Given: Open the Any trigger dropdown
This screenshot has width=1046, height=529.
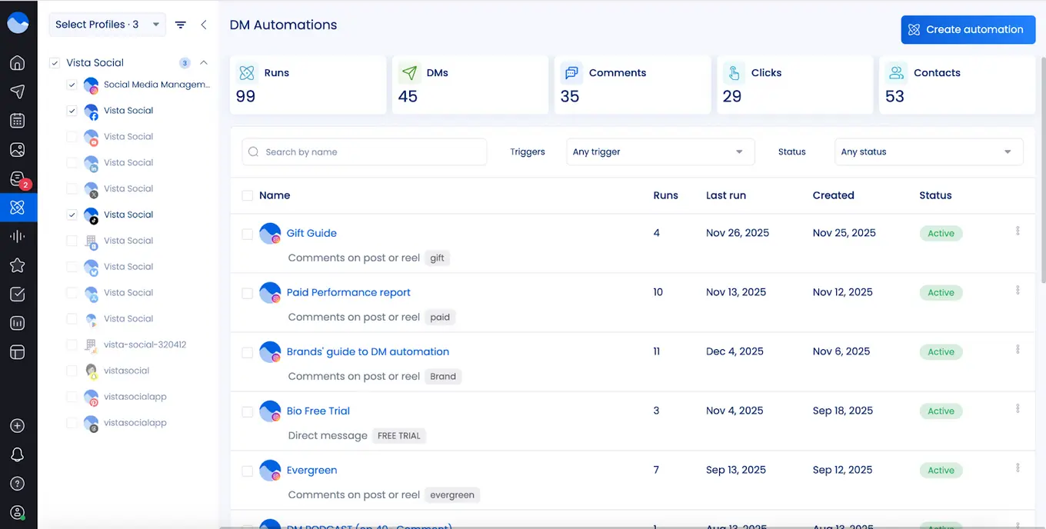Looking at the screenshot, I should [x=659, y=151].
